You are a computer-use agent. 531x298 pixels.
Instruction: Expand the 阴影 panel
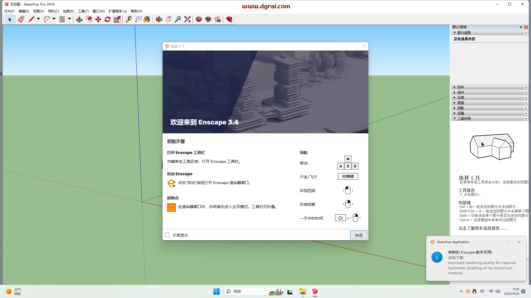(x=454, y=108)
